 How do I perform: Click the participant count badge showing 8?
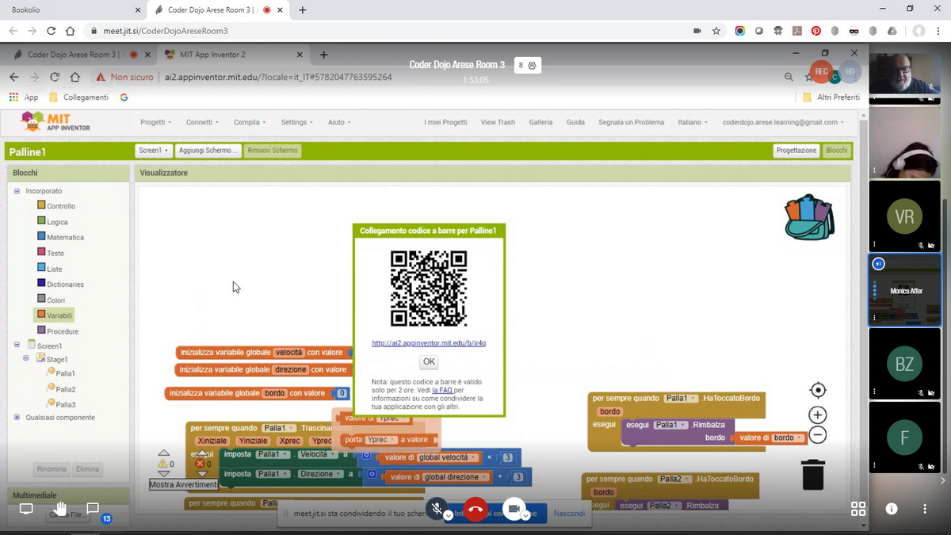(x=527, y=66)
